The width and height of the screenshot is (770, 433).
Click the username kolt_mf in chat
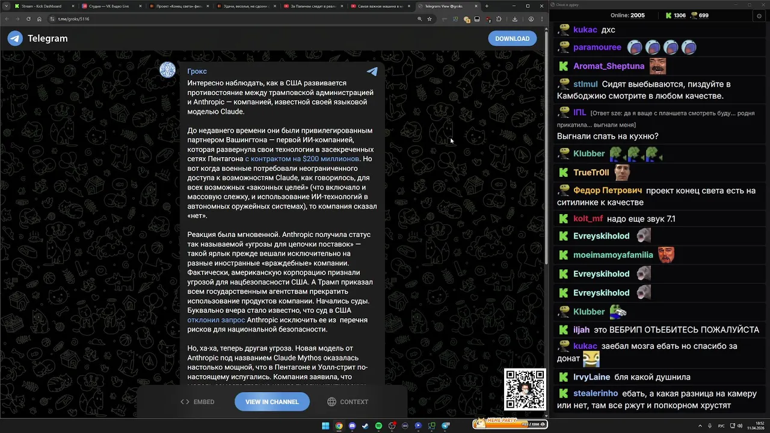point(588,219)
